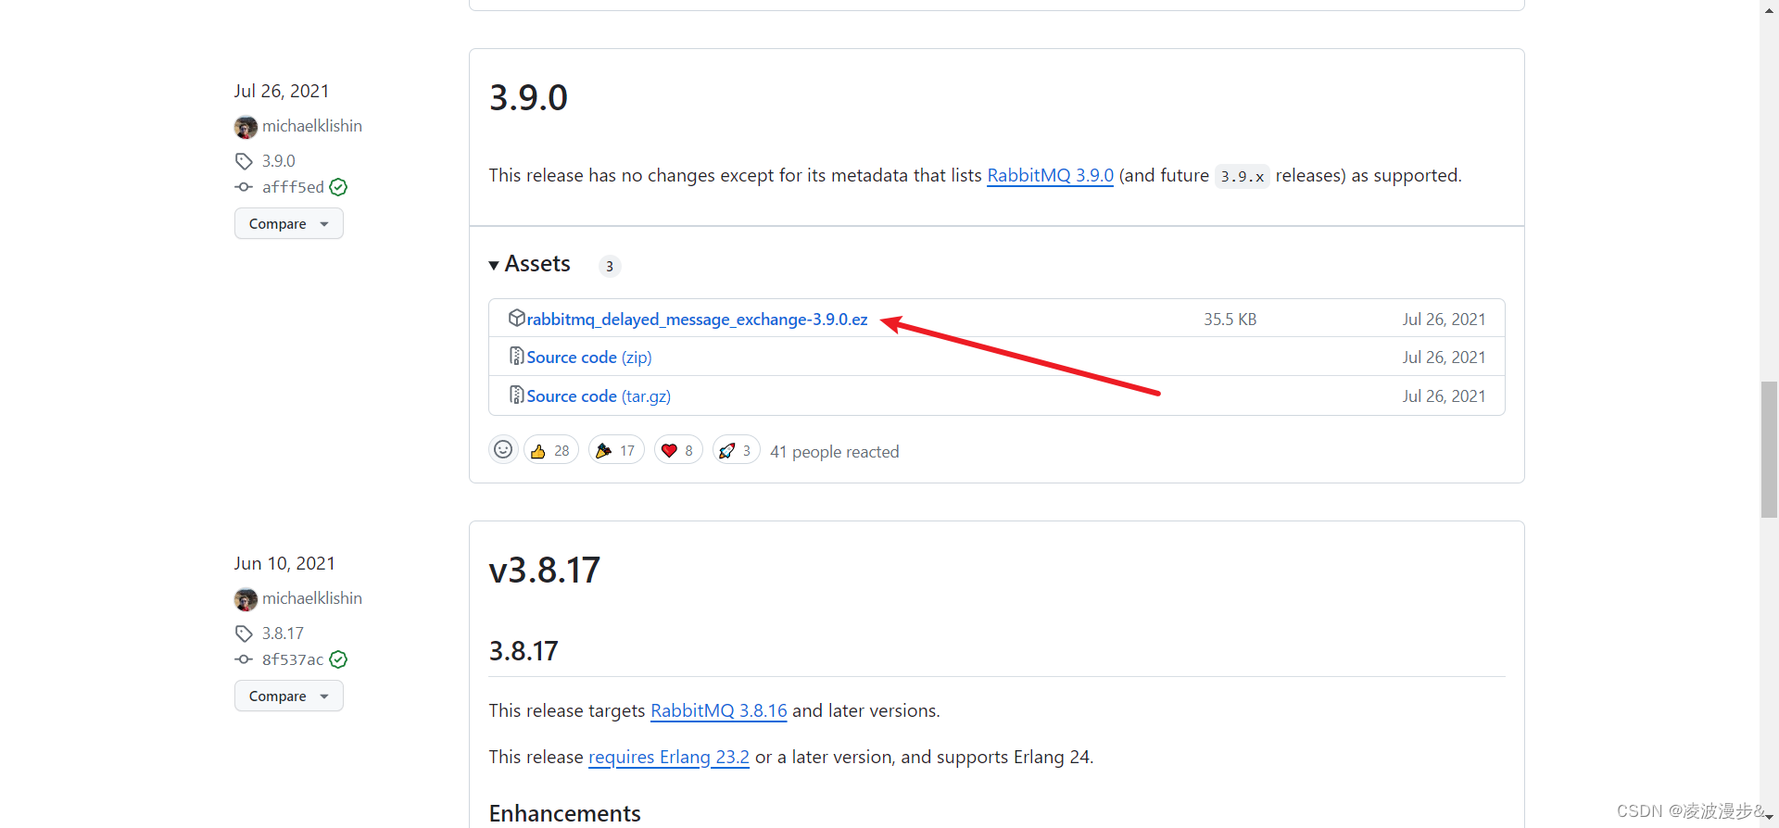Open the smiley add-reaction picker
This screenshot has width=1779, height=828.
click(503, 449)
